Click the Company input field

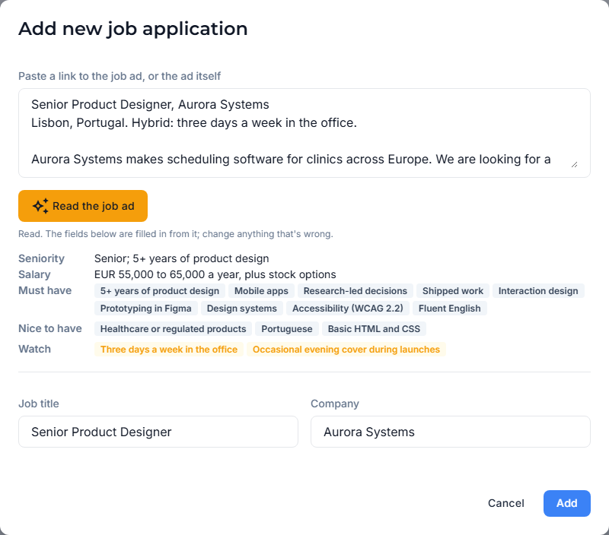451,432
